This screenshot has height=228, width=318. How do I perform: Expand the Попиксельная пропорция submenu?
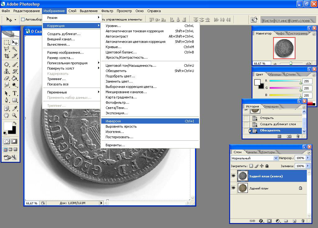[72, 63]
